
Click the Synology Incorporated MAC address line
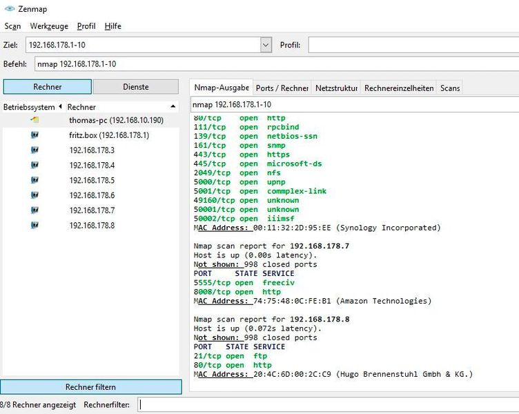click(x=317, y=228)
